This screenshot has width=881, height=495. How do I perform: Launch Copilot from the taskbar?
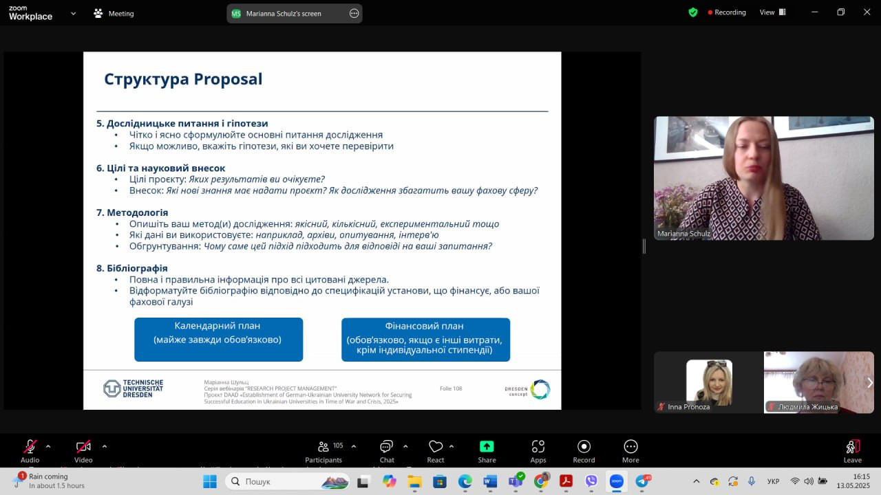click(x=389, y=481)
